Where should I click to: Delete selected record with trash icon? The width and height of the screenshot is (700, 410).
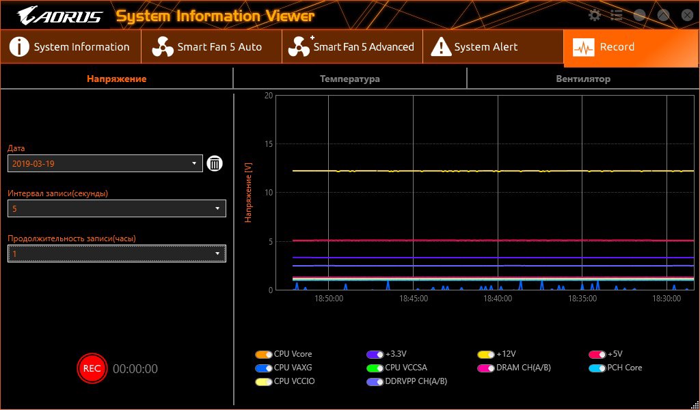(x=215, y=163)
